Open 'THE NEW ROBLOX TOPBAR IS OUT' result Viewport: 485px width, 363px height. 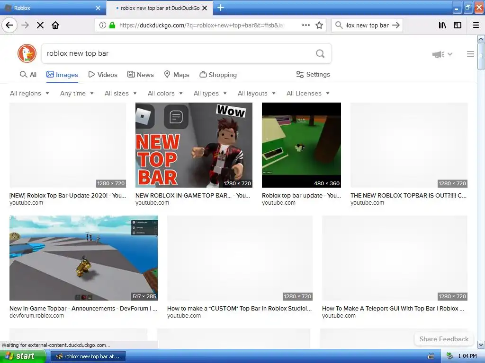tap(408, 195)
